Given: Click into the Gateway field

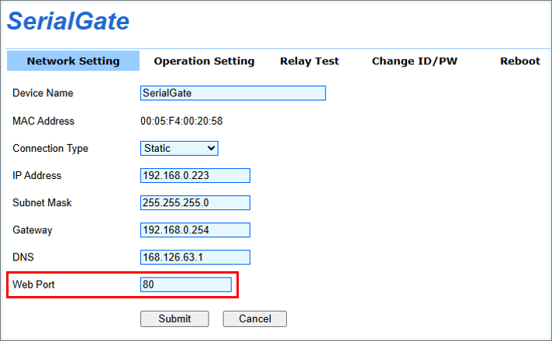Looking at the screenshot, I should click(x=195, y=230).
